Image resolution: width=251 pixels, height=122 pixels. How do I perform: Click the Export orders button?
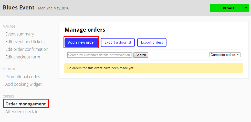tap(152, 42)
